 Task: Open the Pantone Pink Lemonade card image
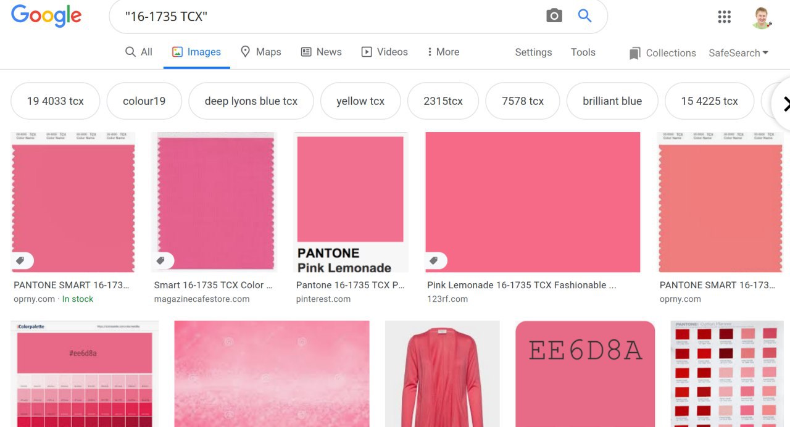point(351,202)
